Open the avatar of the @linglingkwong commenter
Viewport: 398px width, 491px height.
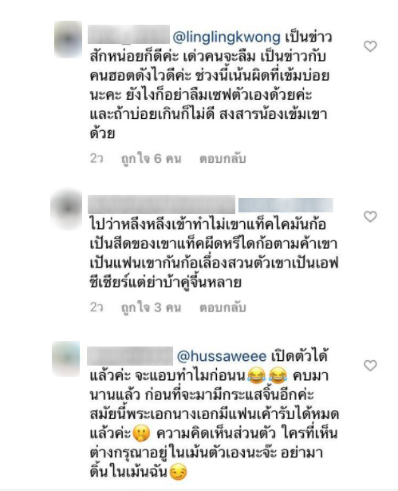(69, 39)
